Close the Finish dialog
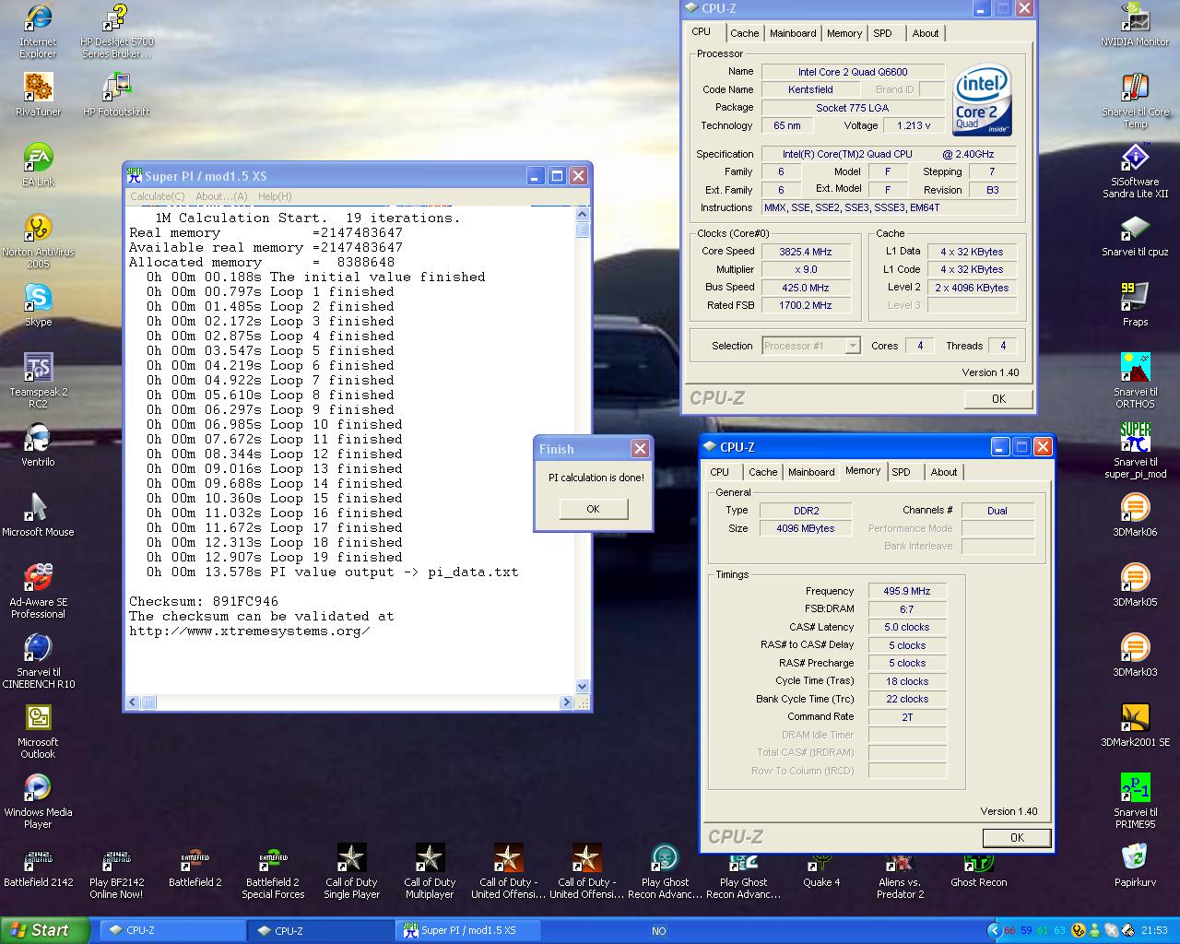 point(640,449)
